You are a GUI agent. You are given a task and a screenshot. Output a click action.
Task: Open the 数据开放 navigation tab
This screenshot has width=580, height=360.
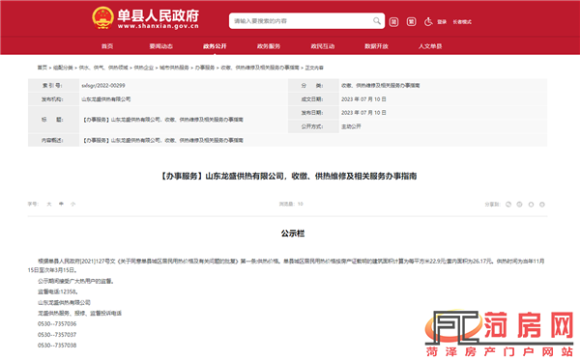coord(376,46)
